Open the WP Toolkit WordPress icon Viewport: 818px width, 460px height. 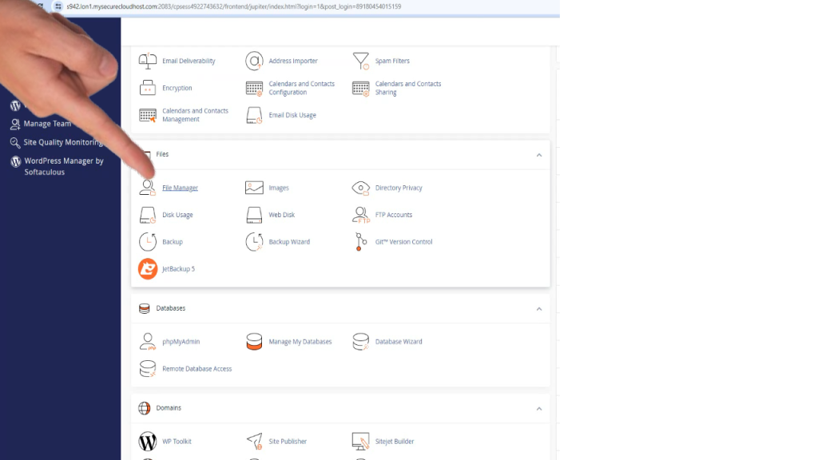(148, 442)
